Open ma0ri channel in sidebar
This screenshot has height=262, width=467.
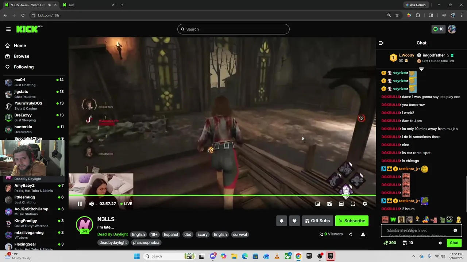coord(34,82)
